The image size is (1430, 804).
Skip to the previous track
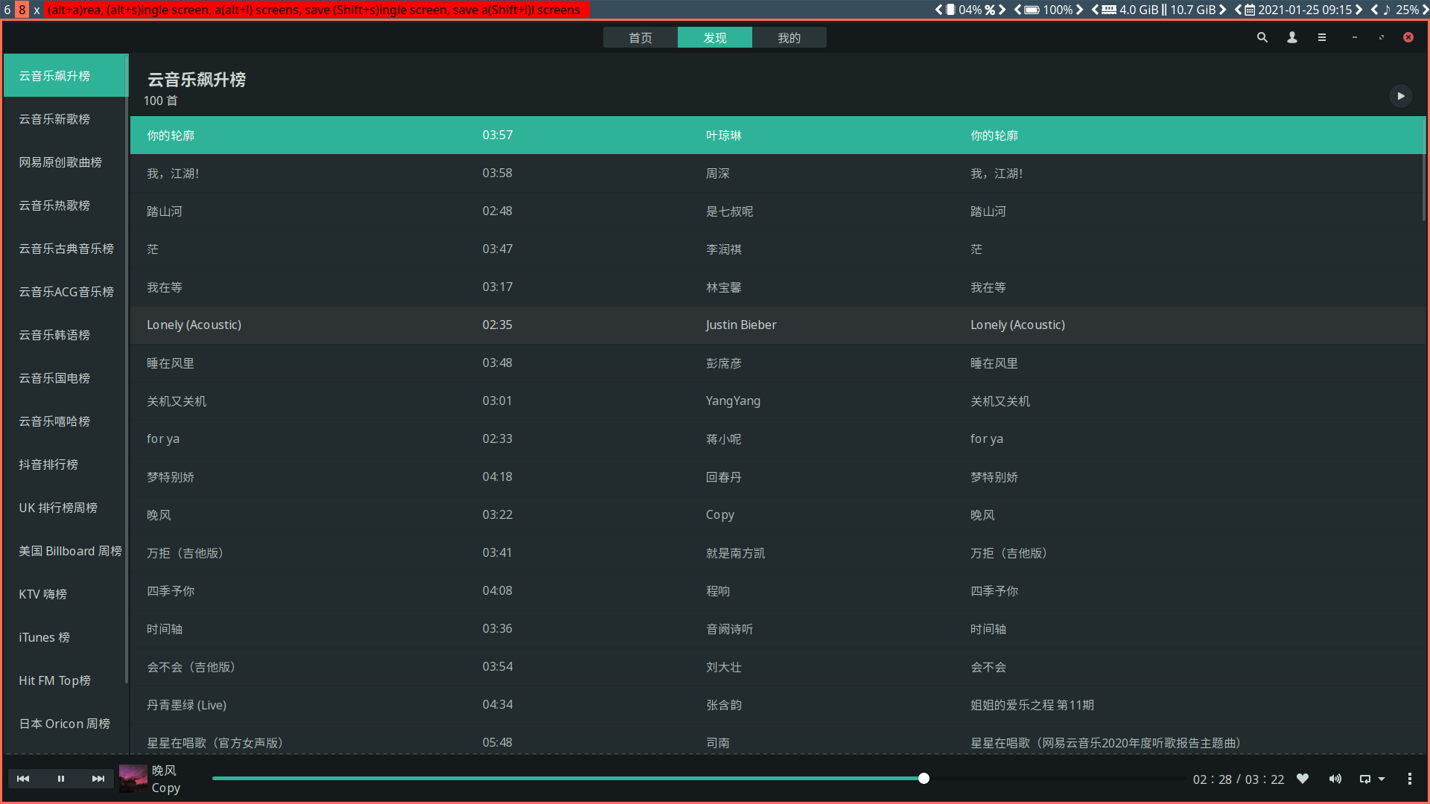coord(23,779)
